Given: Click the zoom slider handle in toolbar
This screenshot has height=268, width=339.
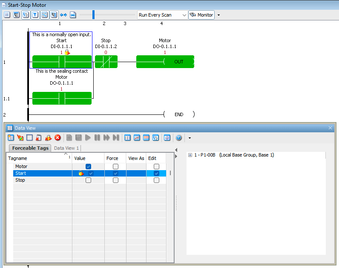Looking at the screenshot, I should 93,15.
